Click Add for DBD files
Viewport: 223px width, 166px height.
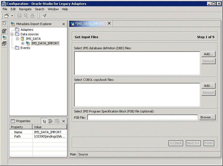click(x=208, y=54)
